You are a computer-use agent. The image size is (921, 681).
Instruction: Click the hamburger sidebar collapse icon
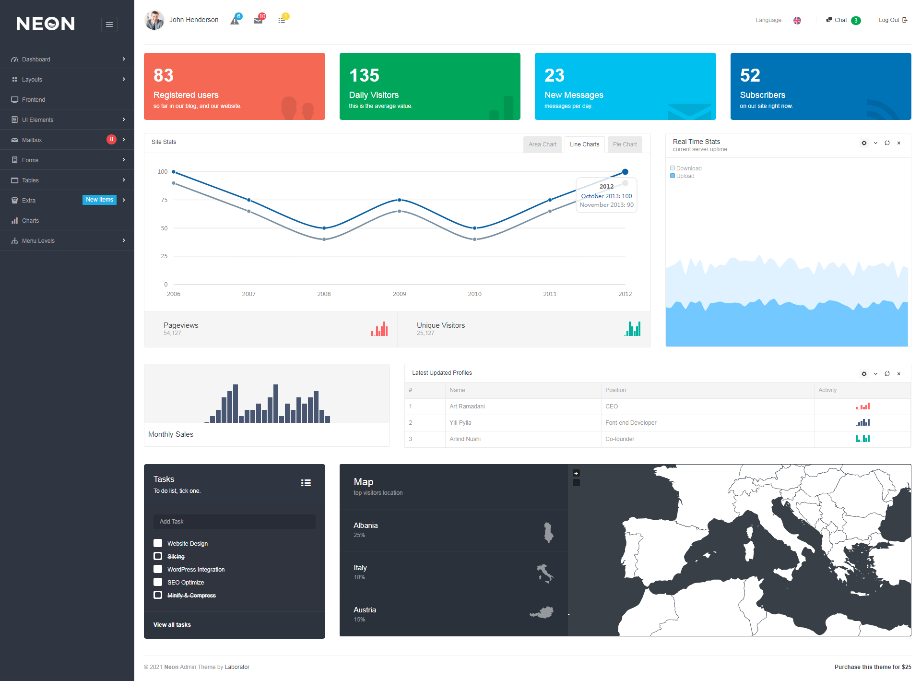click(x=109, y=24)
